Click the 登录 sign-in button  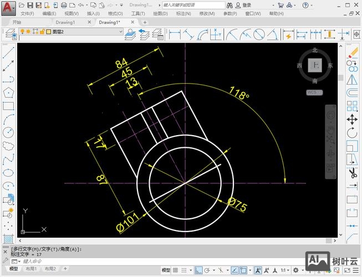(x=247, y=4)
